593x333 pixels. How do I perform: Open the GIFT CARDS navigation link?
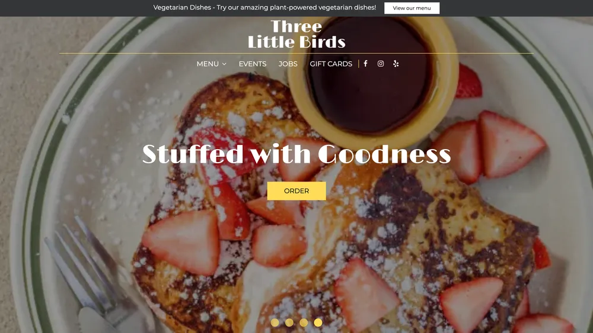331,64
